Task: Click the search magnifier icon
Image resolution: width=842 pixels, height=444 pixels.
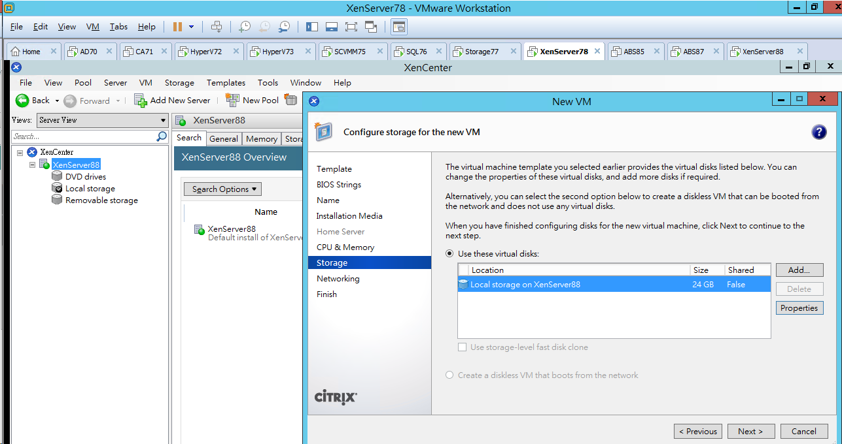Action: coord(162,136)
